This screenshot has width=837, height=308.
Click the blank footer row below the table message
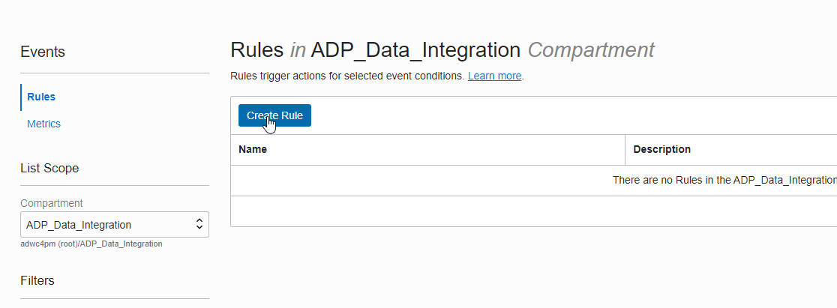(x=532, y=211)
